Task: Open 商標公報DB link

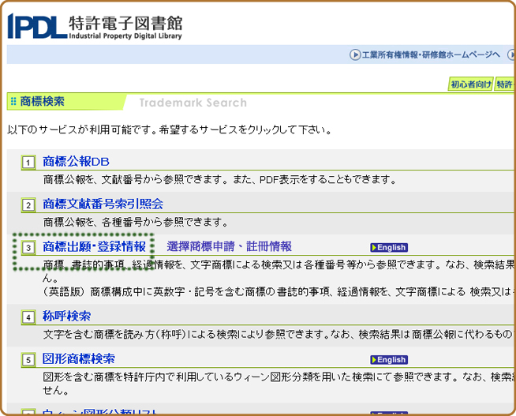Action: [x=76, y=162]
